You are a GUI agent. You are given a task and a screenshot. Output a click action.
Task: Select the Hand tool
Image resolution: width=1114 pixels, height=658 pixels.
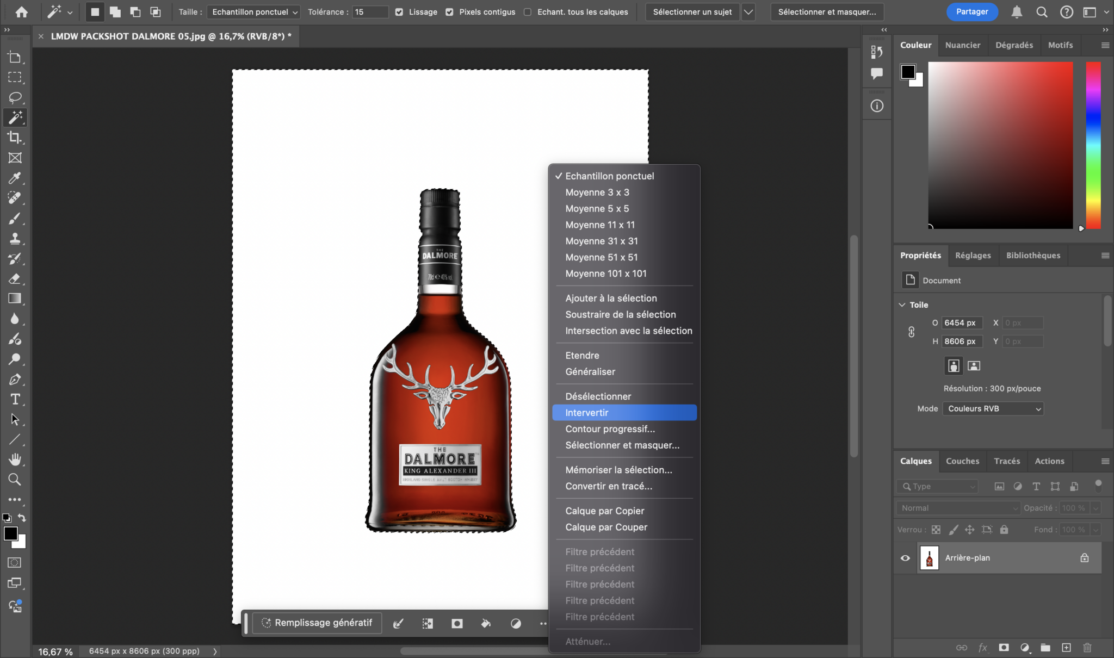(15, 460)
